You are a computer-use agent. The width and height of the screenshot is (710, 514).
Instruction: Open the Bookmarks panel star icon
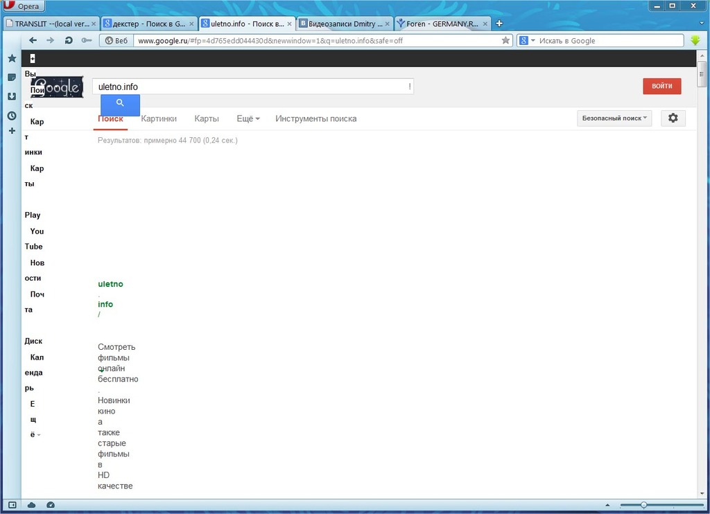pyautogui.click(x=12, y=58)
